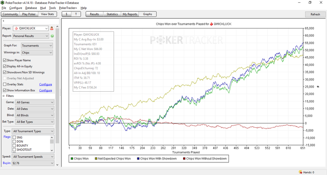The image size is (327, 175).
Task: Click the panel splitter handle dots
Action: pos(60,93)
